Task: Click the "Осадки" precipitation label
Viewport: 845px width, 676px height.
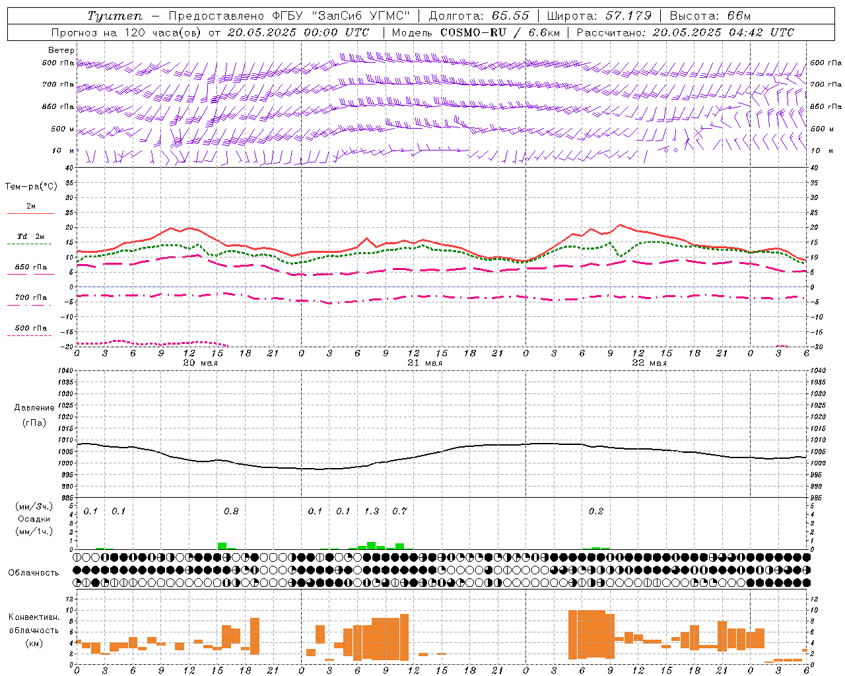Action: [x=34, y=519]
